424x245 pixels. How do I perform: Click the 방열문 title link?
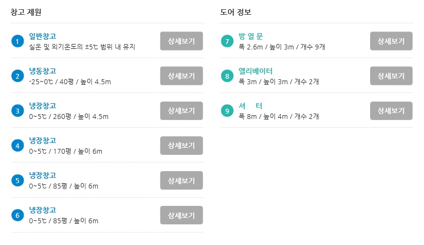tap(251, 36)
